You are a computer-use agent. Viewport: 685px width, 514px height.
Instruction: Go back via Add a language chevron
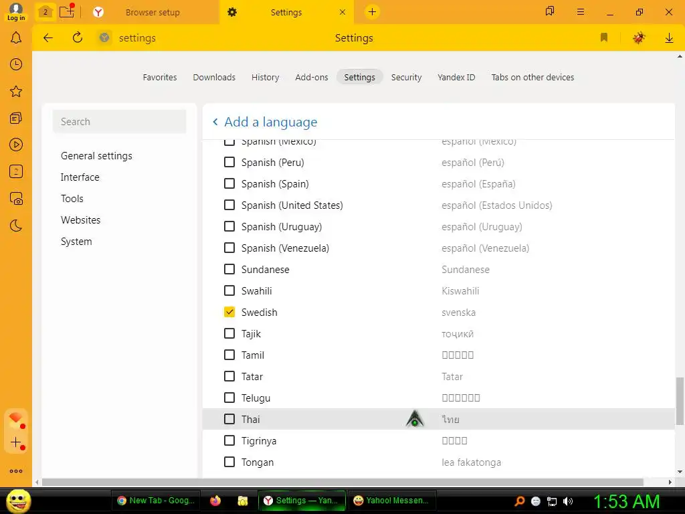click(x=215, y=122)
